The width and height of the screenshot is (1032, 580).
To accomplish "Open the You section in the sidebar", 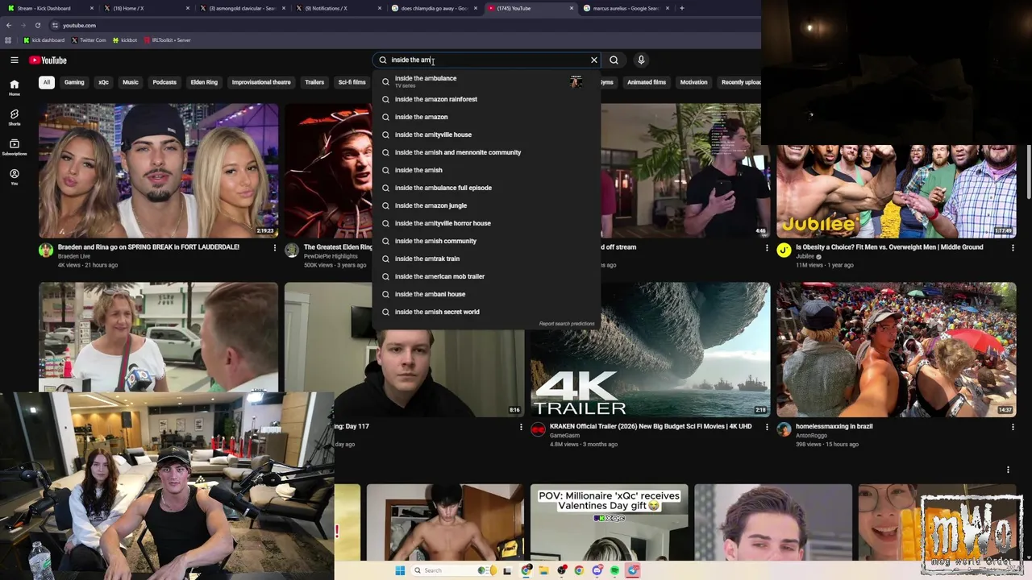I will (x=15, y=176).
